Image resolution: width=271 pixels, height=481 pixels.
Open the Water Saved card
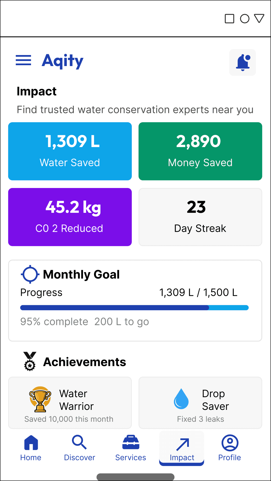(70, 151)
